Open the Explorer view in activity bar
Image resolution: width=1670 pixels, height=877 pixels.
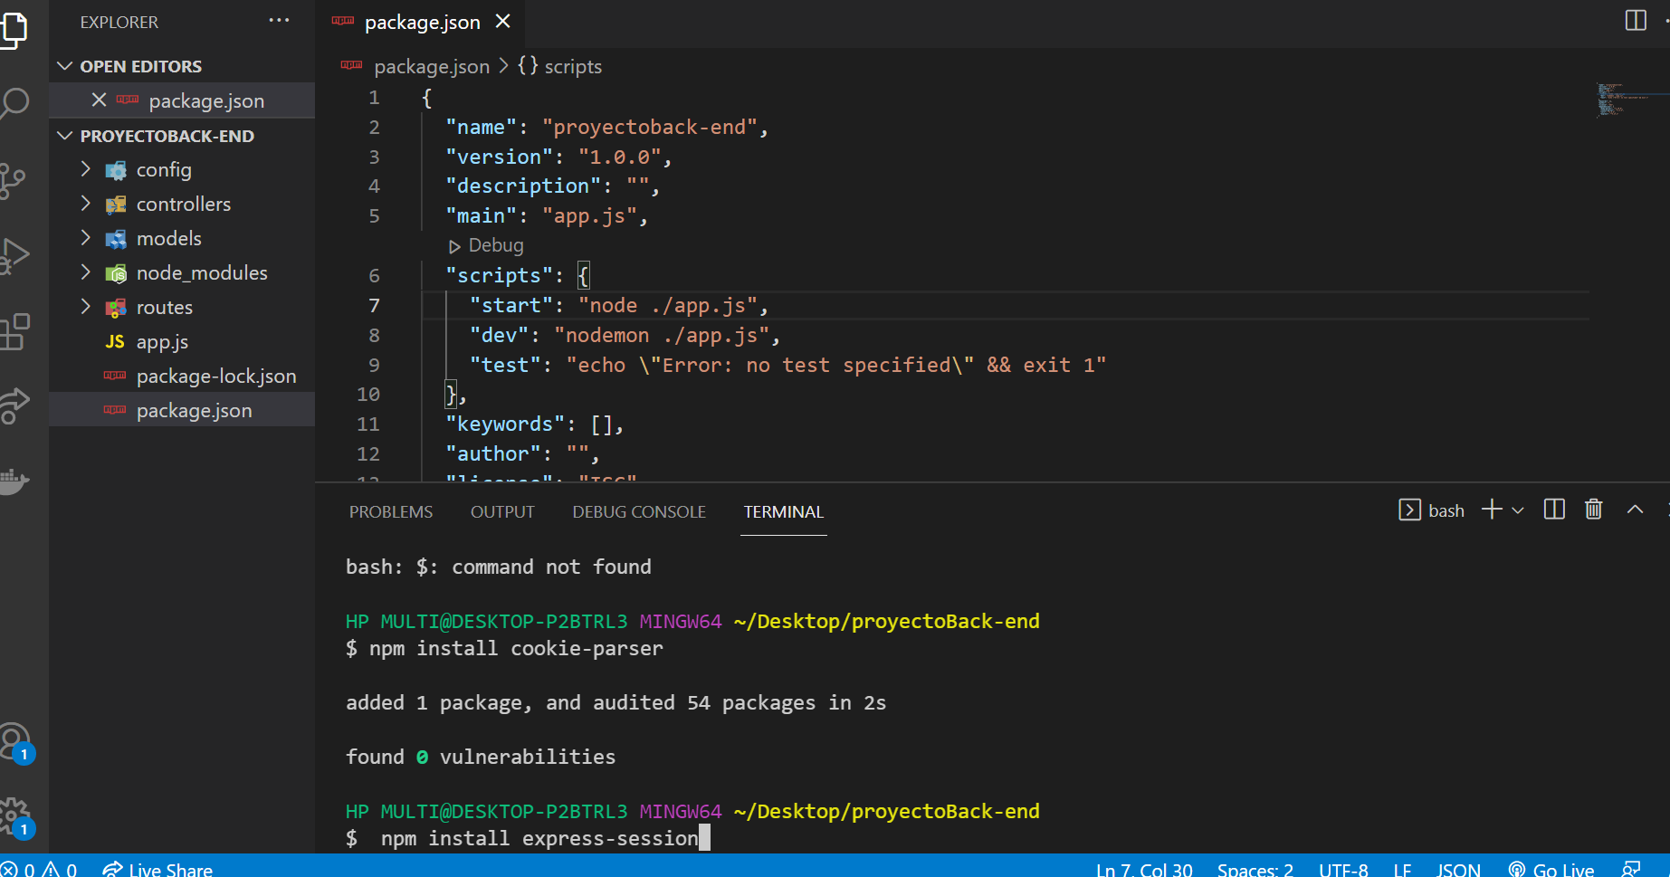point(13,29)
